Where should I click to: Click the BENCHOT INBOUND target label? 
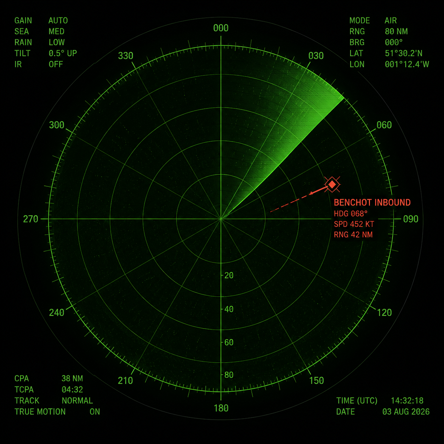point(372,203)
